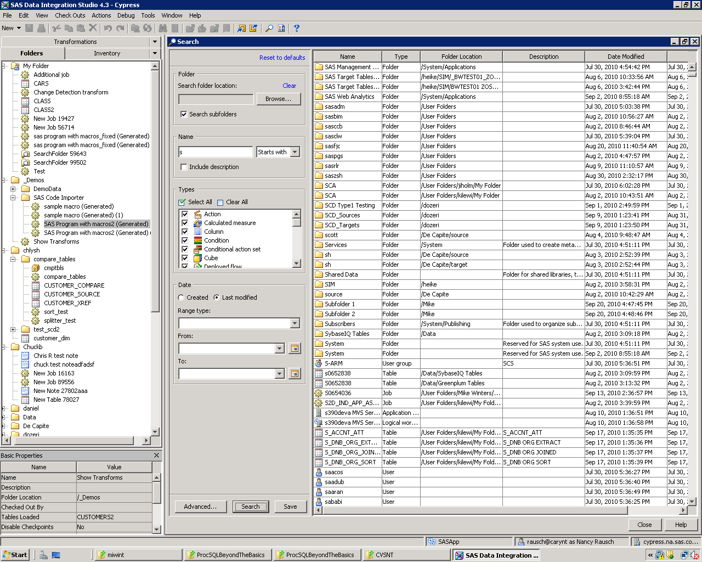Click the Name search input field
702x562 pixels.
216,152
